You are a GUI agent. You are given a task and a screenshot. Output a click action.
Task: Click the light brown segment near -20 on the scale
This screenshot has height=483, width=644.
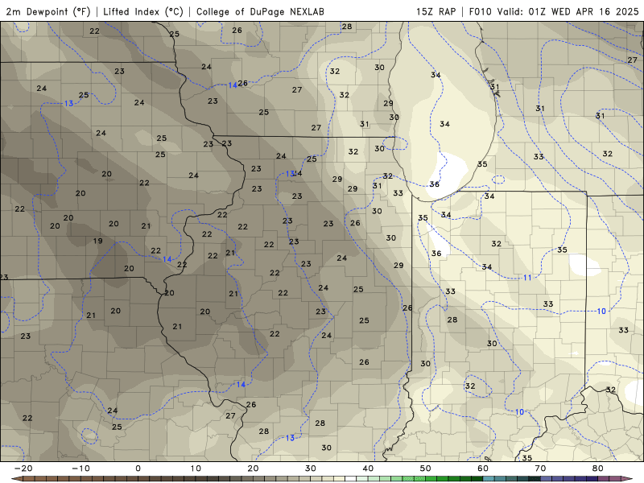tap(29, 478)
